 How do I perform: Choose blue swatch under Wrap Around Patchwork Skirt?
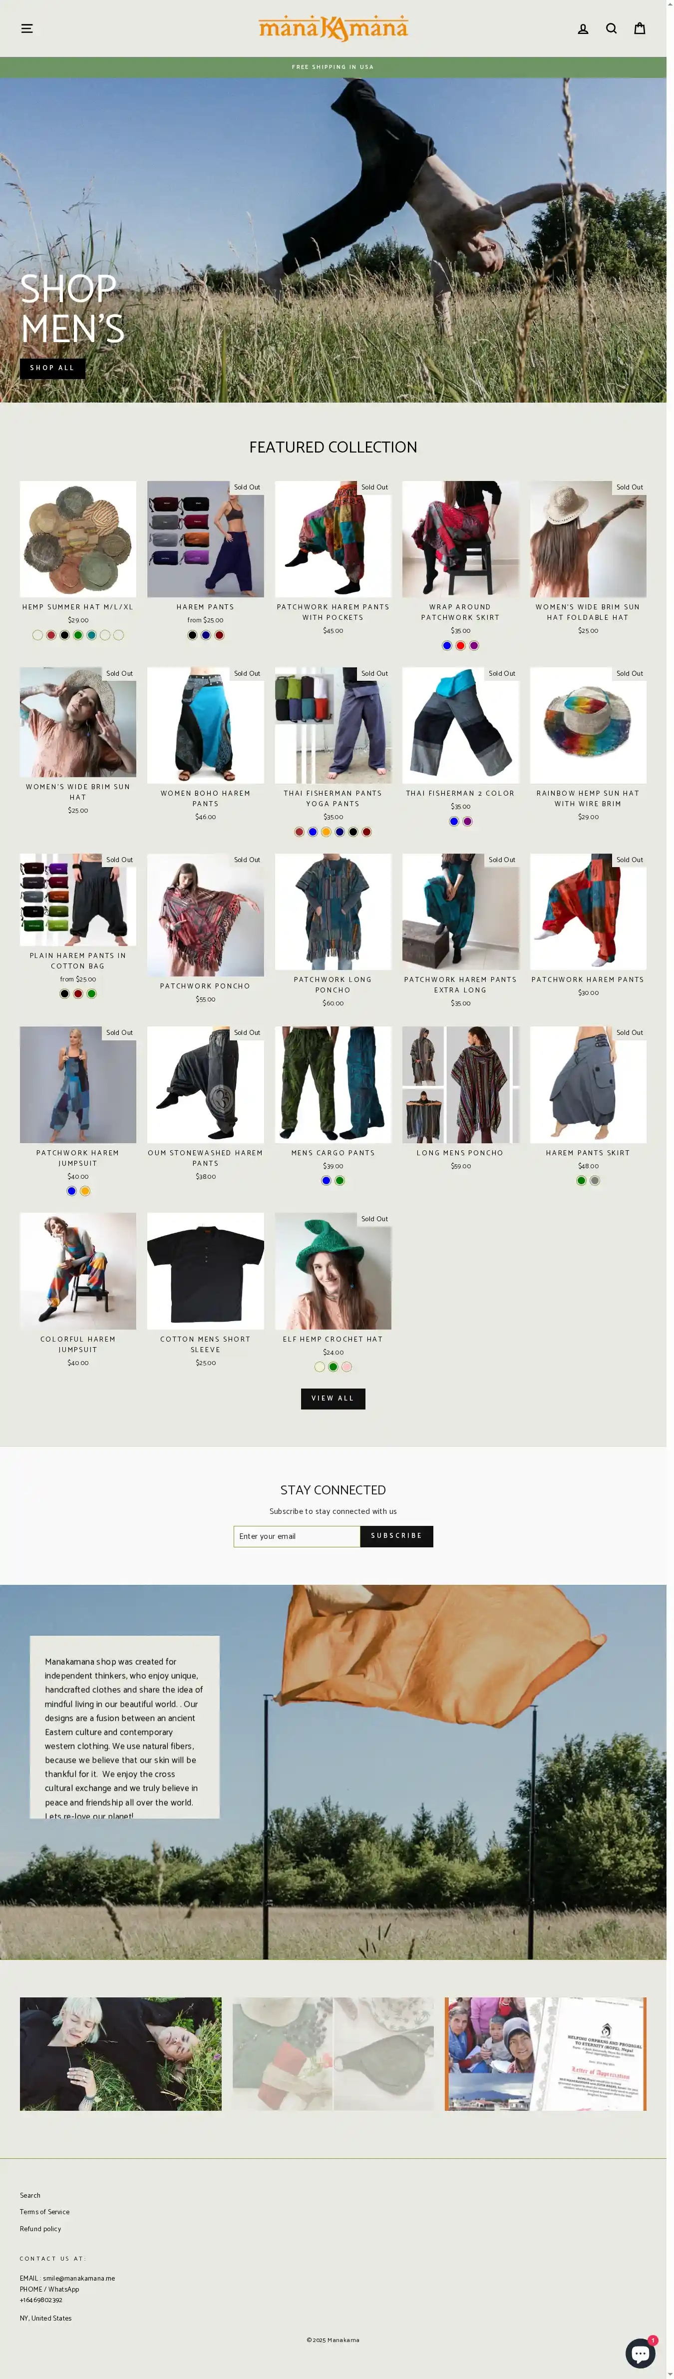tap(447, 645)
